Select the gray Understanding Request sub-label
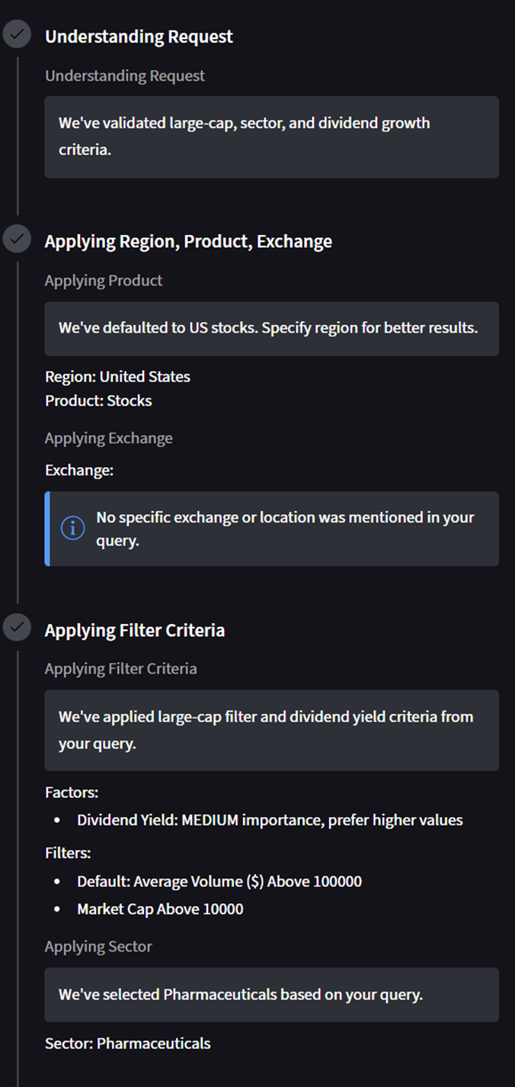 coord(125,76)
